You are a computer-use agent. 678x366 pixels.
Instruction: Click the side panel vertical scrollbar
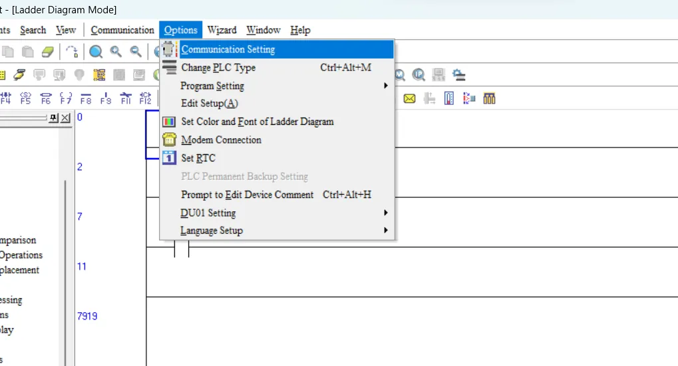pos(65,272)
